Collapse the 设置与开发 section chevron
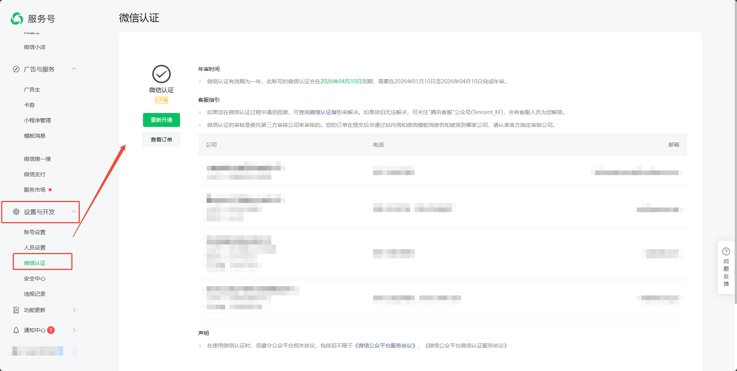 tap(74, 212)
